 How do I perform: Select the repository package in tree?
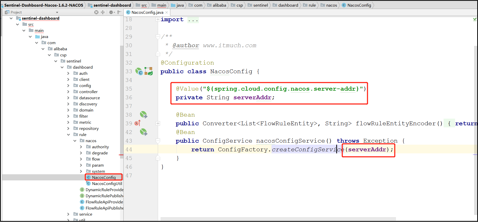89,129
